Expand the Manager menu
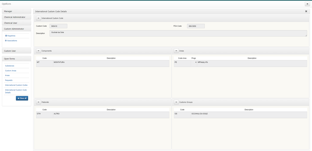This screenshot has width=312, height=151. click(x=16, y=11)
